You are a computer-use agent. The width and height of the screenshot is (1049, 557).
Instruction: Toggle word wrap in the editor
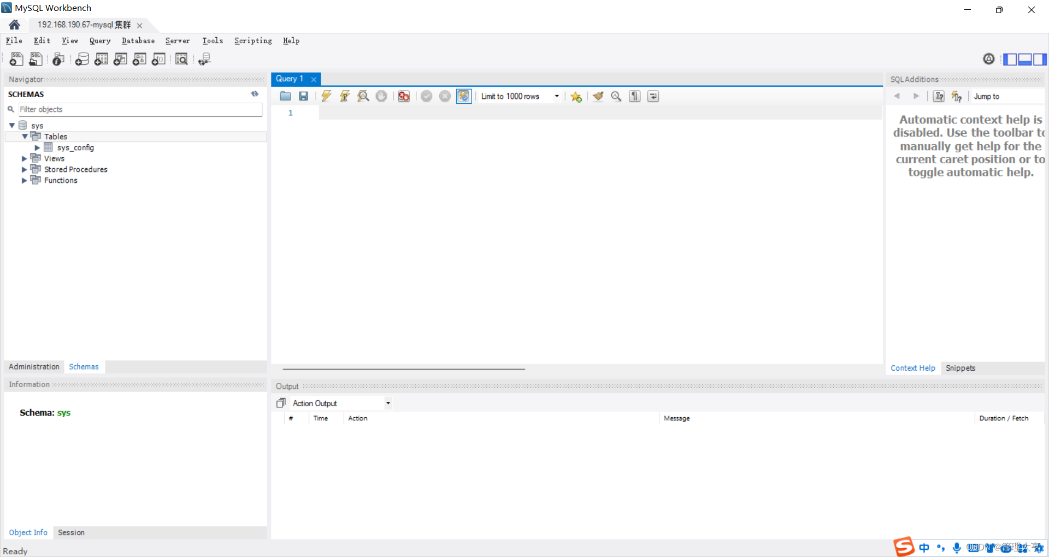653,96
